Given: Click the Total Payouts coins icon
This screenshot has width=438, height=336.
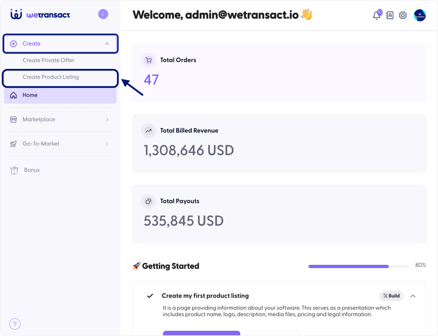Looking at the screenshot, I should 148,201.
